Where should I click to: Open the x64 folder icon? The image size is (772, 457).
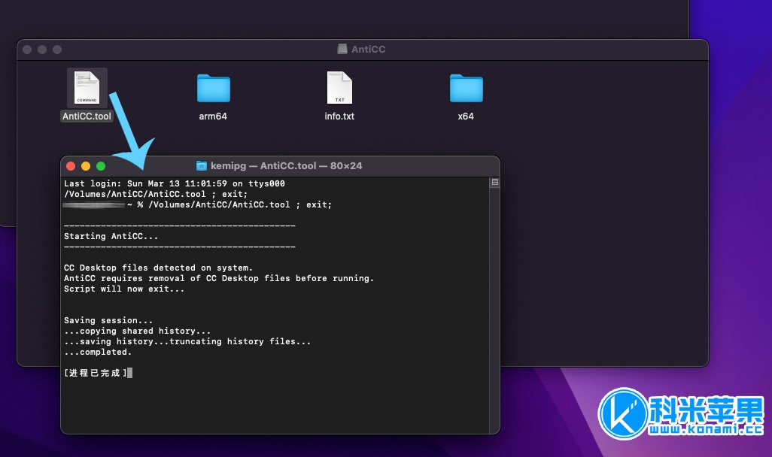467,88
